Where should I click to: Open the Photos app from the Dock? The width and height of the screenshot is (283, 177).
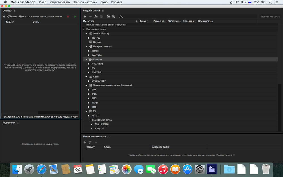click(127, 170)
